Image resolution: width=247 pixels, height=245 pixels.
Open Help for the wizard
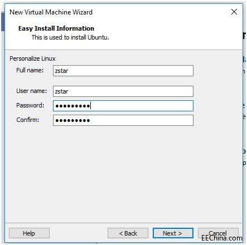click(29, 233)
